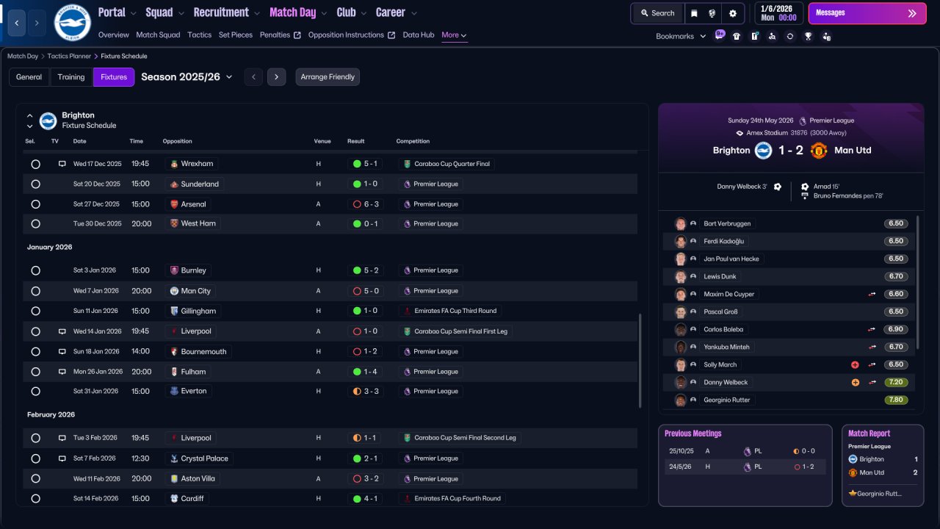Select the Crystal Palace fixture radio button
Viewport: 940px width, 529px height.
click(35, 458)
